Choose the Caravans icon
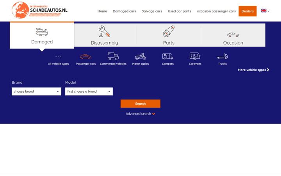Screen dimensions: 281x176 (195, 56)
